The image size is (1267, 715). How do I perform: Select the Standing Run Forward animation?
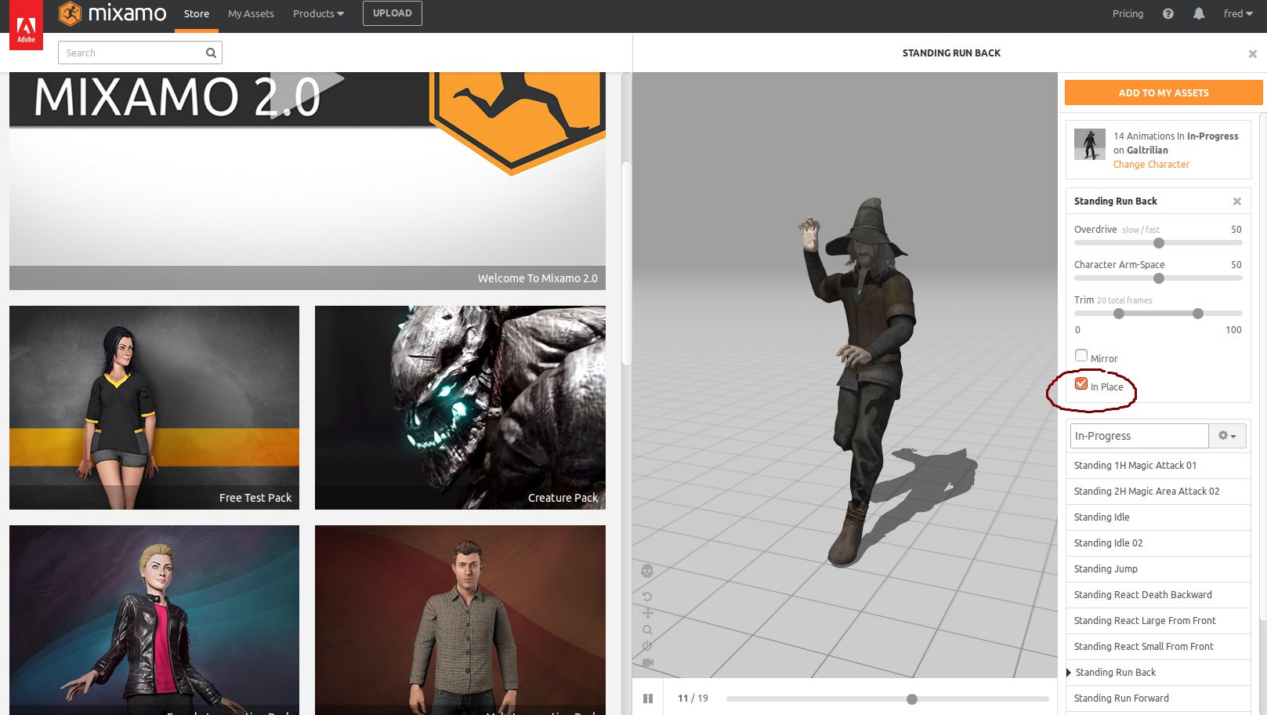click(1158, 699)
